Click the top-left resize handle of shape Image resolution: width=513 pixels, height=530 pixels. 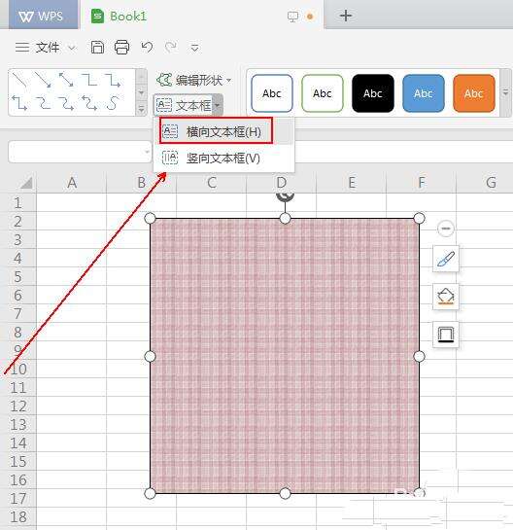(150, 219)
